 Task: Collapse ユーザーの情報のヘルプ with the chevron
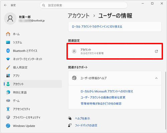(156, 78)
